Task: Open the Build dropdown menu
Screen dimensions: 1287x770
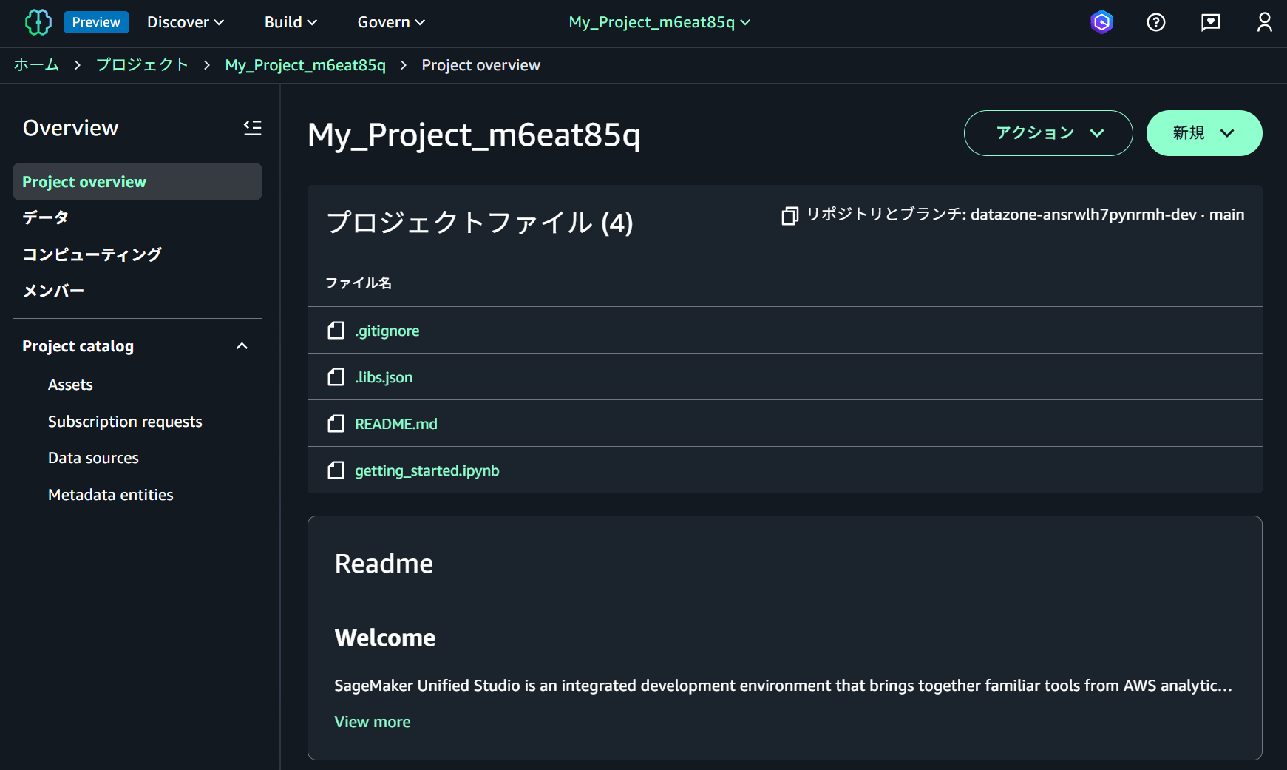Action: (x=291, y=22)
